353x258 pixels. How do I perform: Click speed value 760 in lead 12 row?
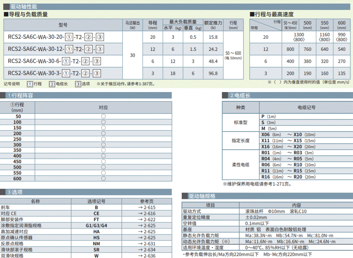(307, 49)
